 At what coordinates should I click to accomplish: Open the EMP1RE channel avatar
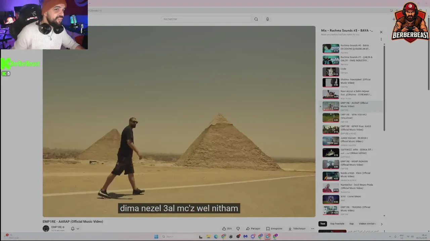click(46, 229)
